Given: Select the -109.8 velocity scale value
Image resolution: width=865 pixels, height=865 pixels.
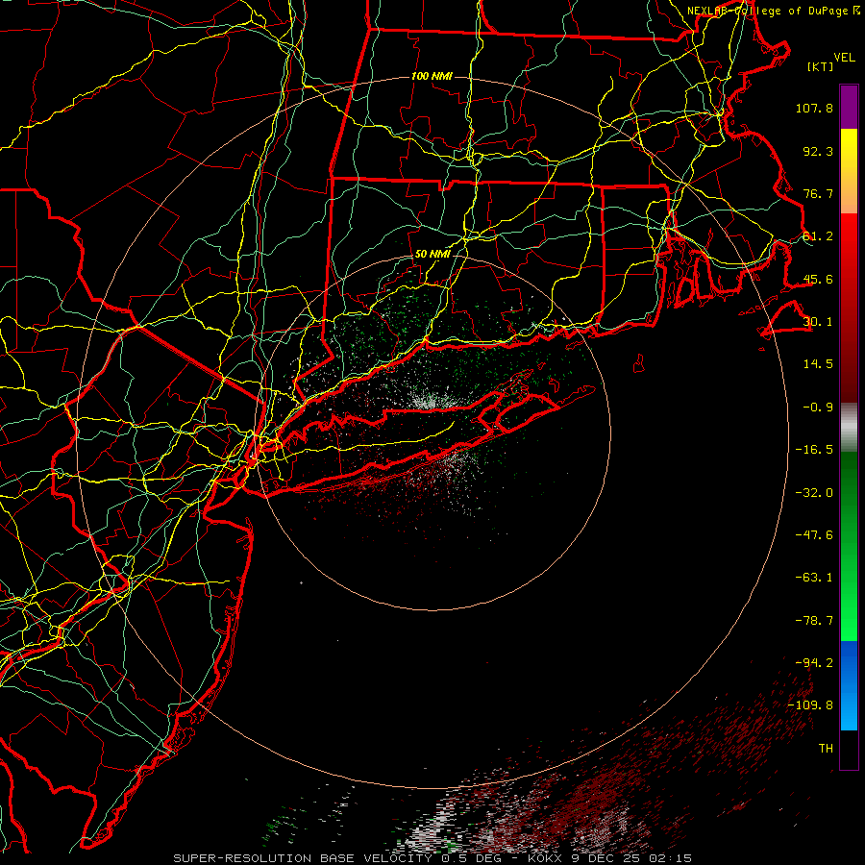Looking at the screenshot, I should pos(811,705).
